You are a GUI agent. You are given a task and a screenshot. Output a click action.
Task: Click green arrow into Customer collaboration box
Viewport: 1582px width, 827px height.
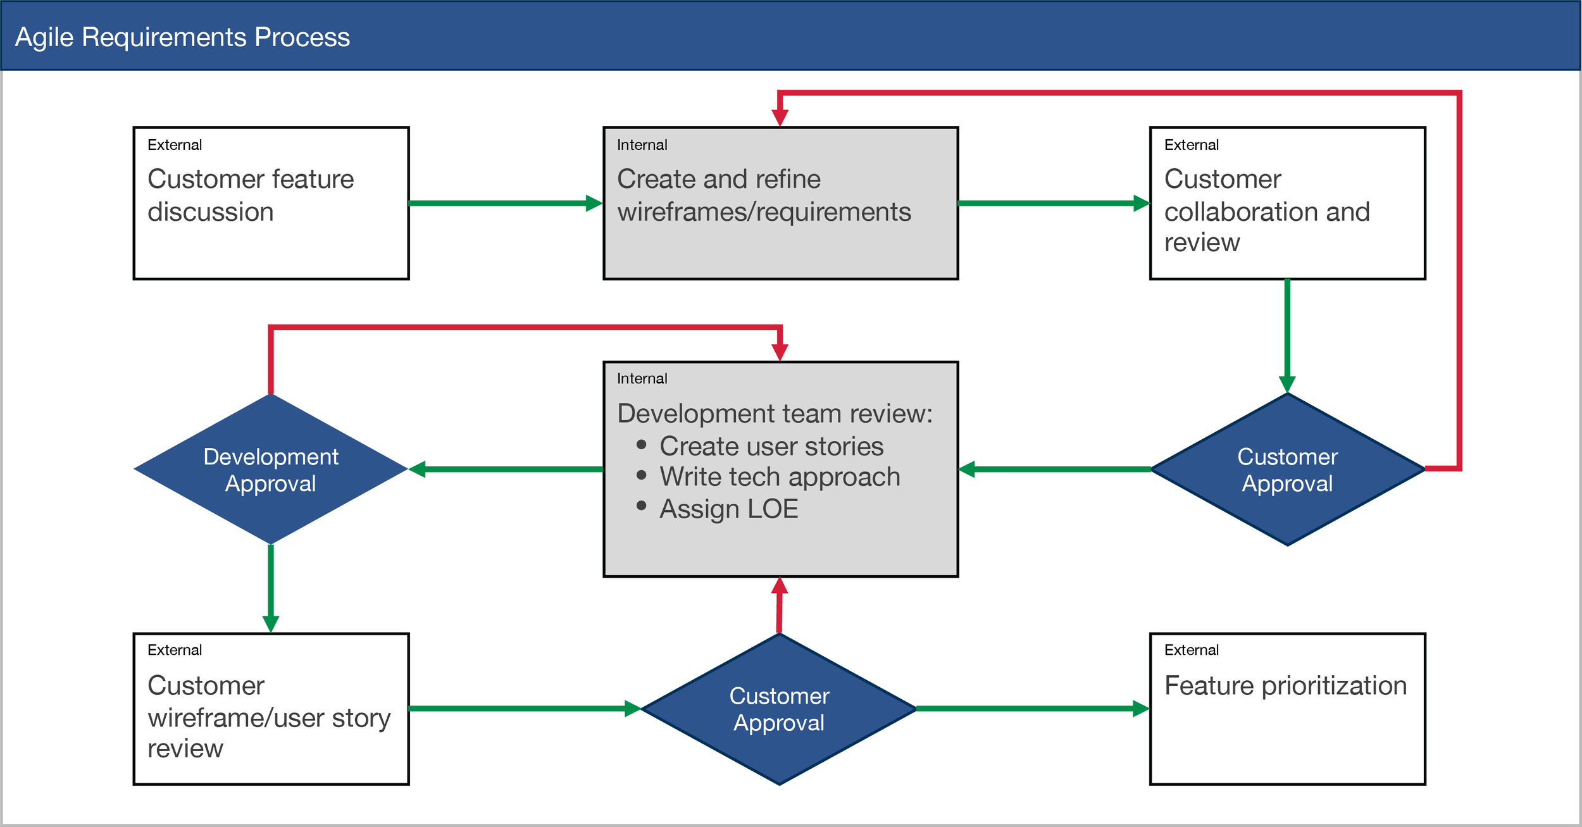pyautogui.click(x=1054, y=203)
